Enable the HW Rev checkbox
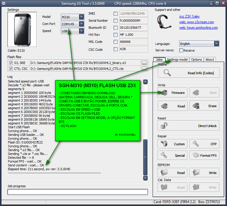This screenshot has width=227, height=206. coord(115,35)
